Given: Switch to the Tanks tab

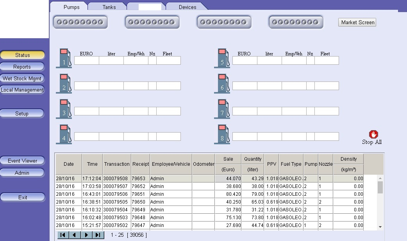Looking at the screenshot, I should (x=109, y=7).
